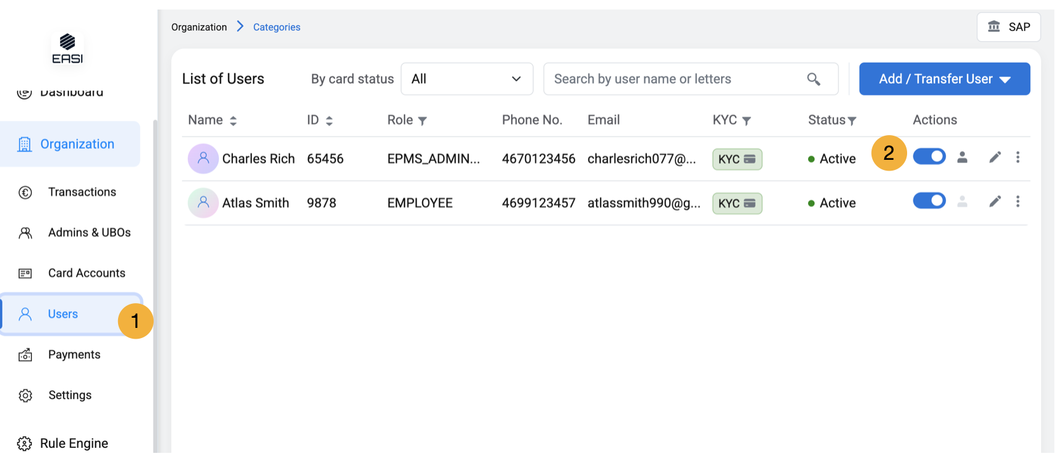Click the KYC column filter icon

click(746, 121)
